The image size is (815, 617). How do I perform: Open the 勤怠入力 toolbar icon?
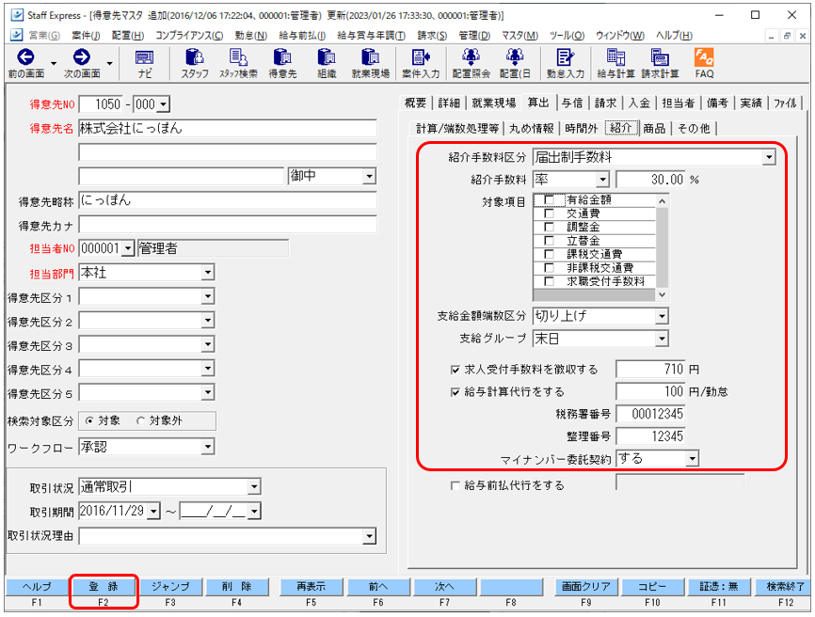[x=565, y=57]
